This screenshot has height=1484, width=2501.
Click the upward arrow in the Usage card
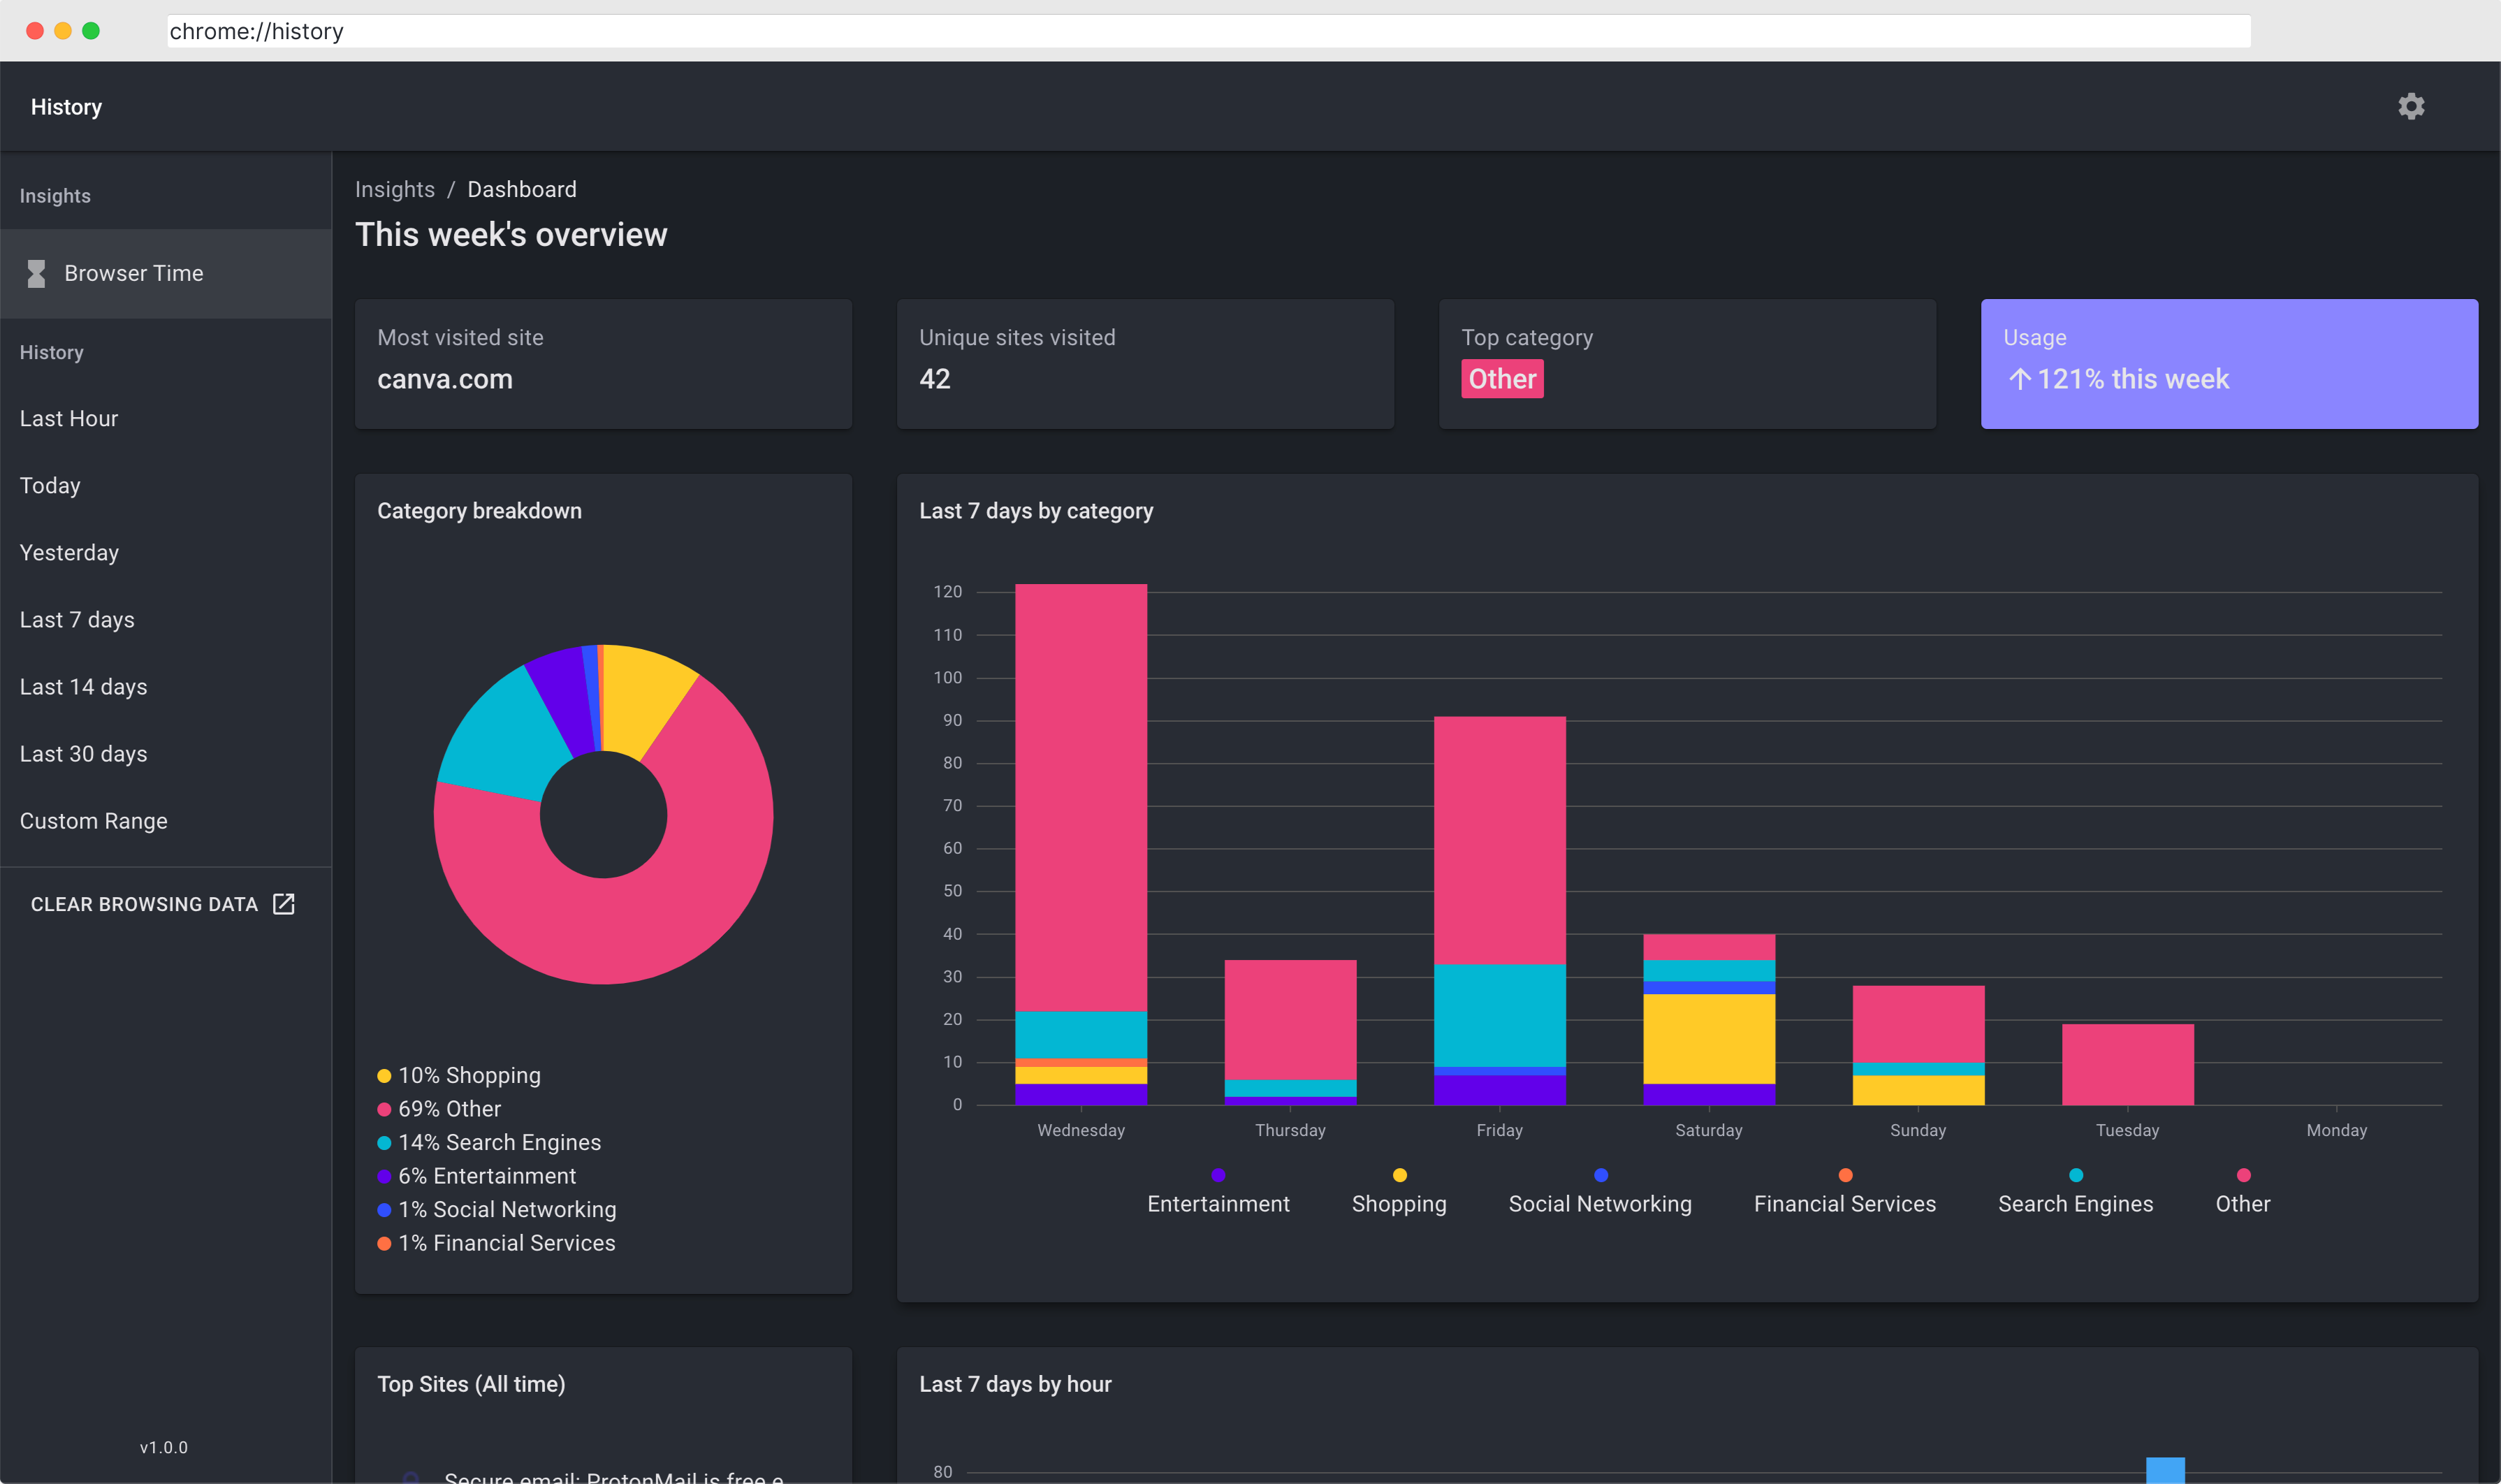(x=2019, y=379)
